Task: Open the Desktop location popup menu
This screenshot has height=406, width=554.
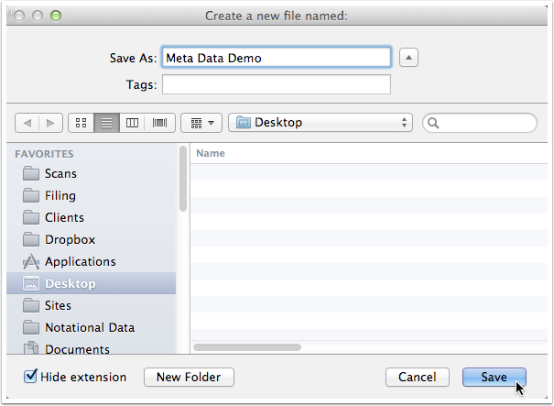Action: pyautogui.click(x=320, y=123)
